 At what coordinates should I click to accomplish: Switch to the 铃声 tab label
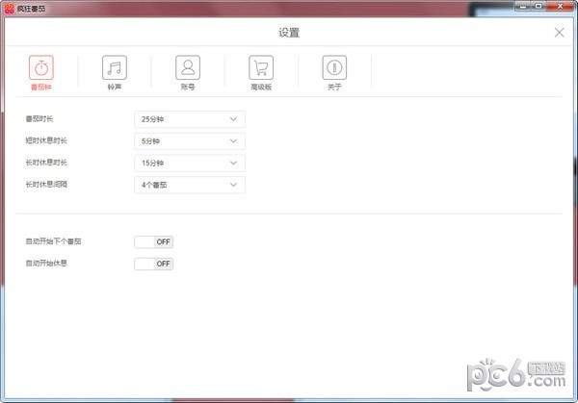(115, 87)
